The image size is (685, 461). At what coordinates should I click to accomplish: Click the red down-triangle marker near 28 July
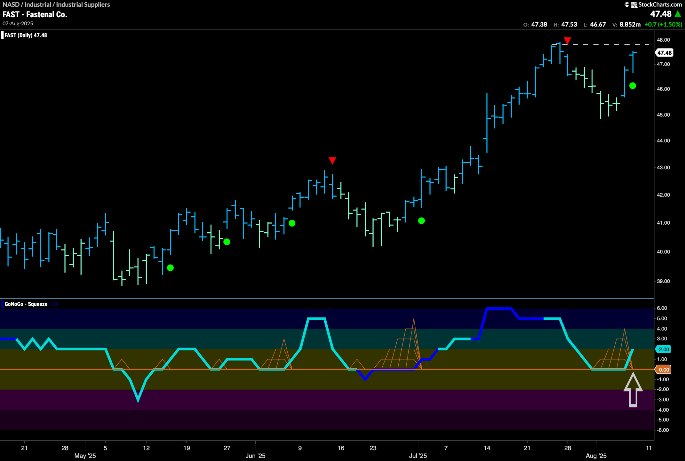[567, 41]
